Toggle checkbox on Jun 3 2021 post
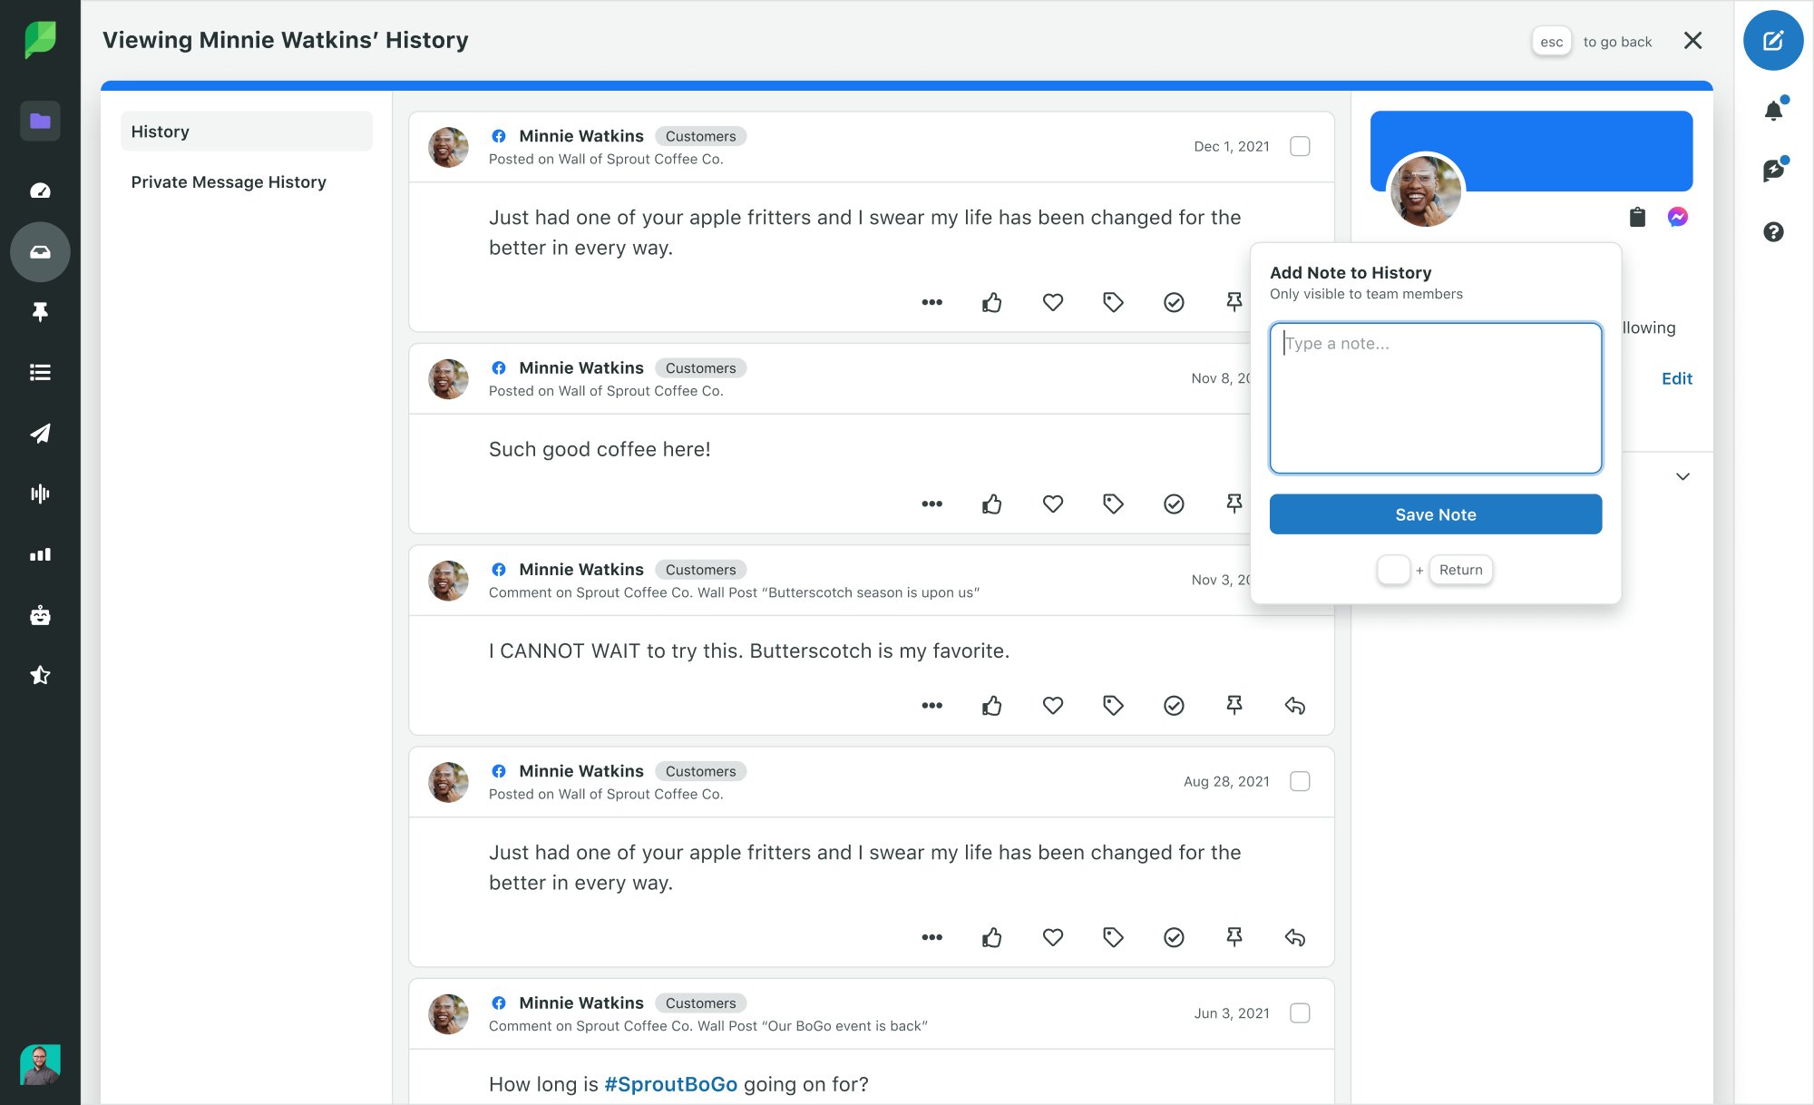Screen dimensions: 1814x1105 pos(1300,1013)
